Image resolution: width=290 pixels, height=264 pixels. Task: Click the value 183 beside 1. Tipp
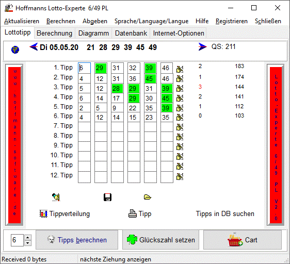[239, 66]
